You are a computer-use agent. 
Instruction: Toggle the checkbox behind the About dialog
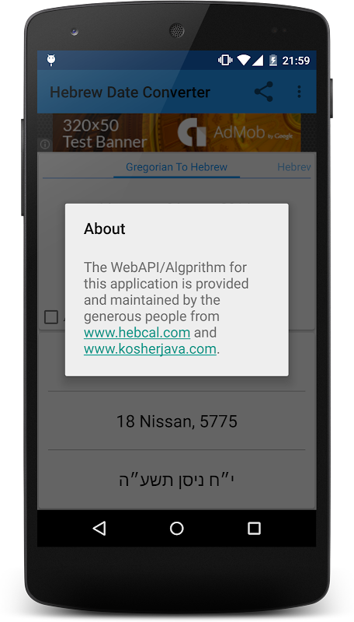click(x=51, y=317)
